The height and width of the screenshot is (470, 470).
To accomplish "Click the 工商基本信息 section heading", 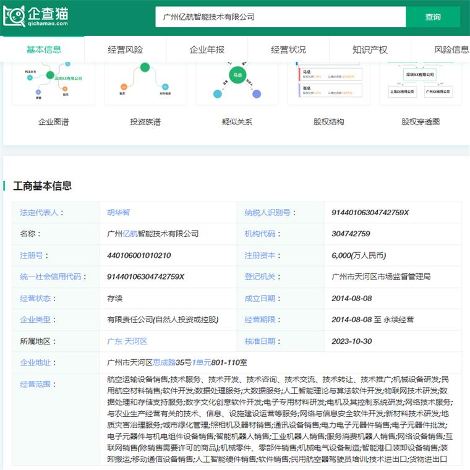I will click(42, 186).
